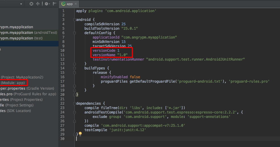Click the fold end marker on line 13
Viewport: 280px width, 147px height.
74,64
